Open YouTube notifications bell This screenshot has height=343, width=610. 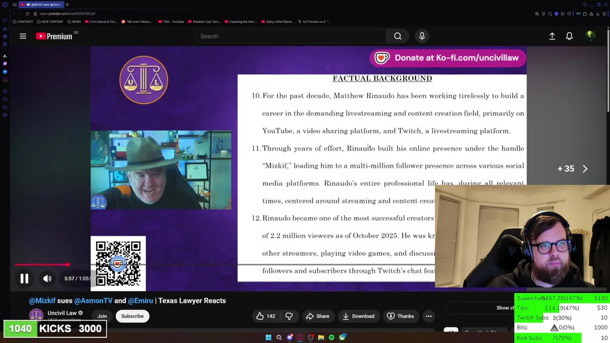(x=569, y=36)
